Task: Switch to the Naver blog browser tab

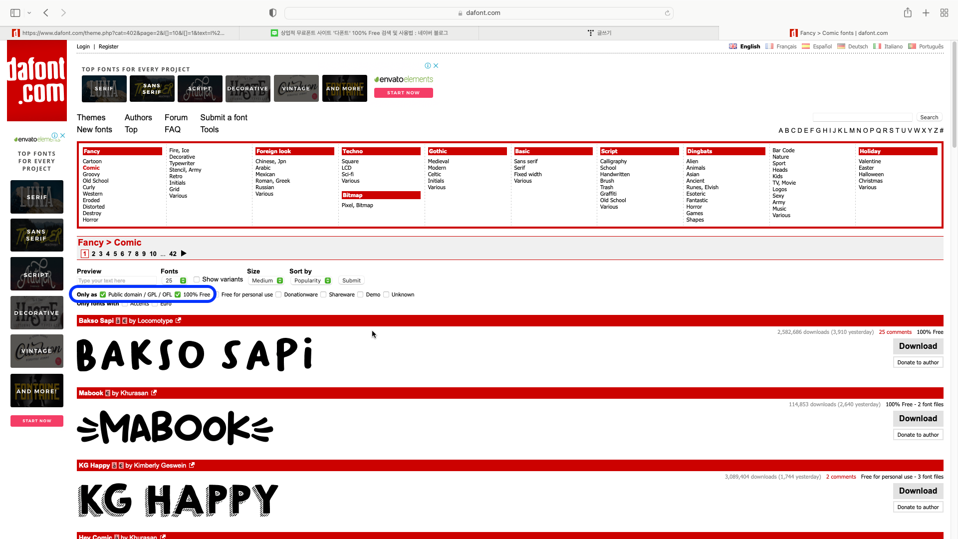Action: click(x=359, y=33)
